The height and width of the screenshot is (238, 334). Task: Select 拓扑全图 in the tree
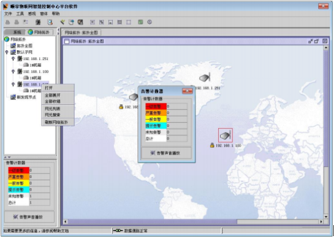click(x=25, y=45)
